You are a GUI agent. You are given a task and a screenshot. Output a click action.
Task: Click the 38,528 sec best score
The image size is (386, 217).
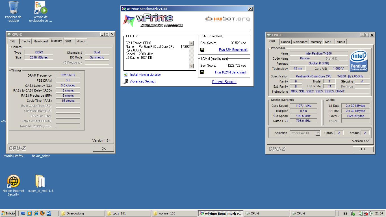point(238,43)
